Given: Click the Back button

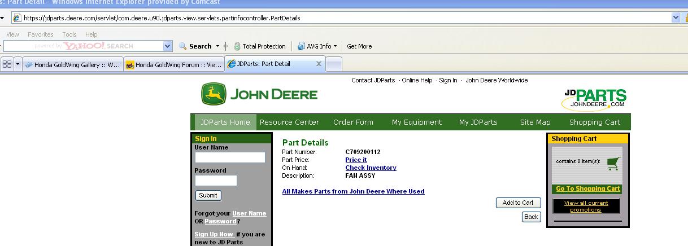Looking at the screenshot, I should pos(531,217).
